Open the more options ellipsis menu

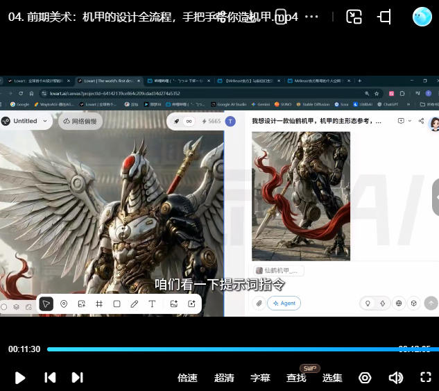(312, 17)
